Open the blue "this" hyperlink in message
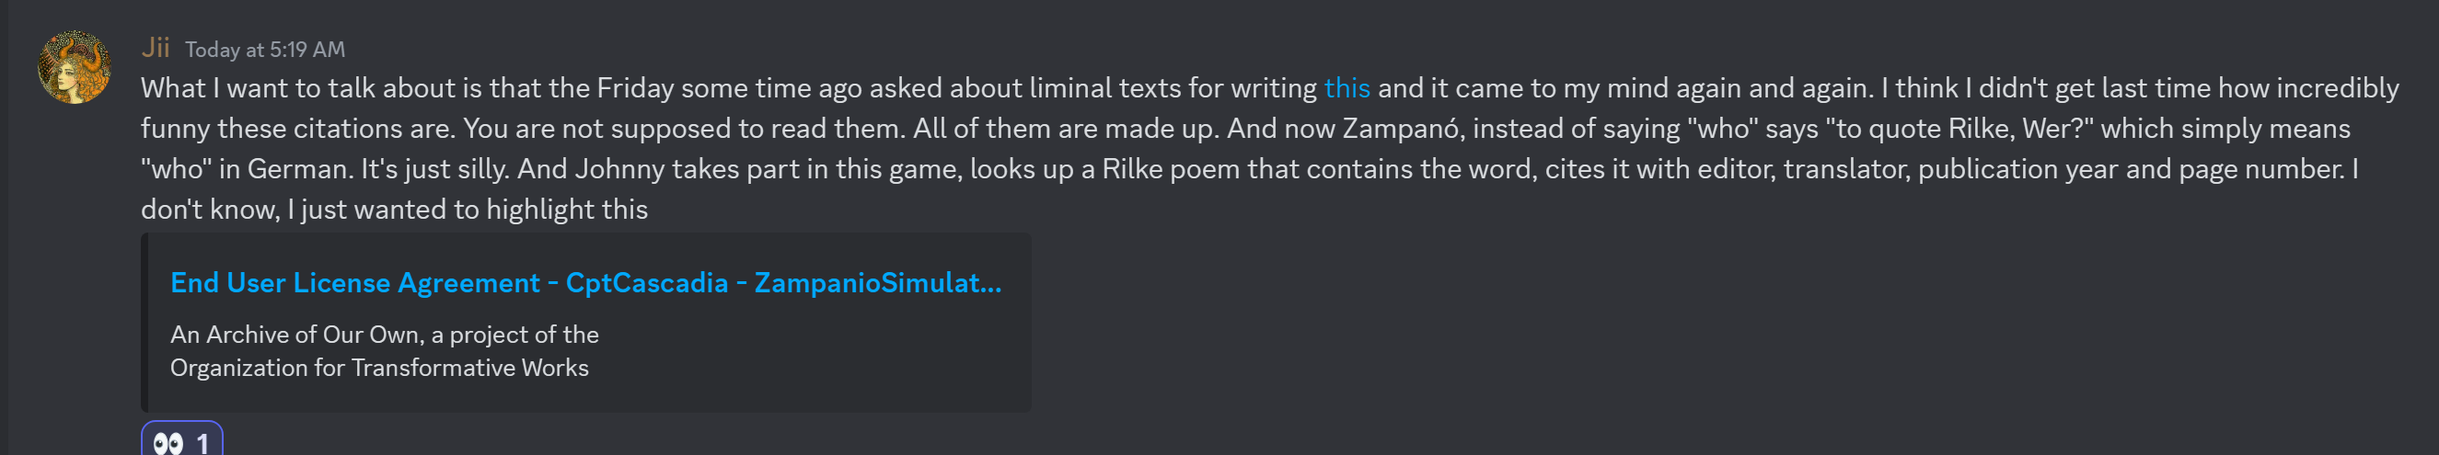Screen dimensions: 2439x455 click(x=1347, y=88)
